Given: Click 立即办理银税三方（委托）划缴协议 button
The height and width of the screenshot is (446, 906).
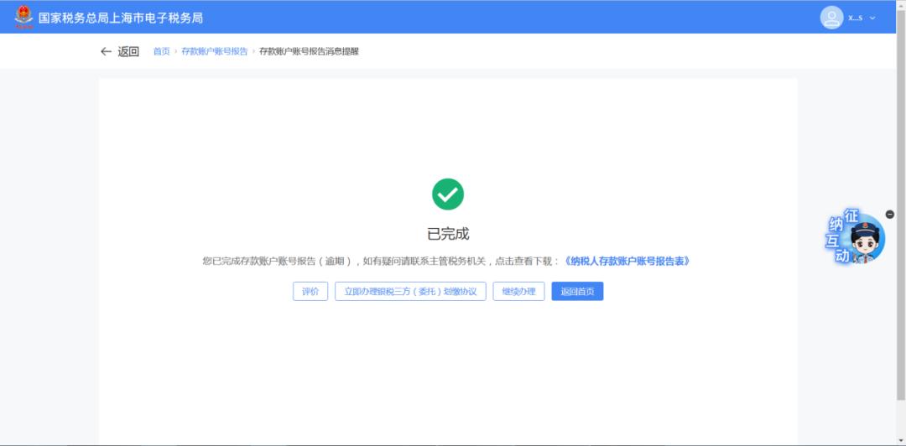Looking at the screenshot, I should (410, 291).
